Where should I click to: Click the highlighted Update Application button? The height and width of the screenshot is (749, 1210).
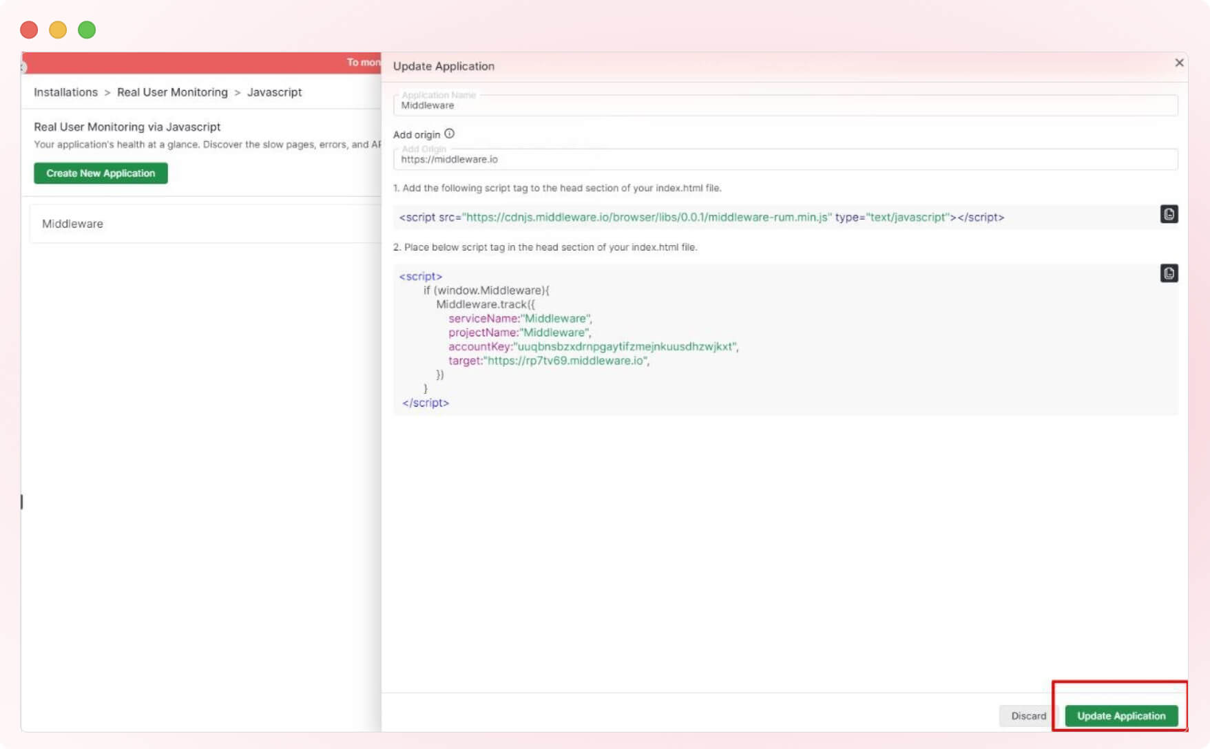(x=1121, y=715)
